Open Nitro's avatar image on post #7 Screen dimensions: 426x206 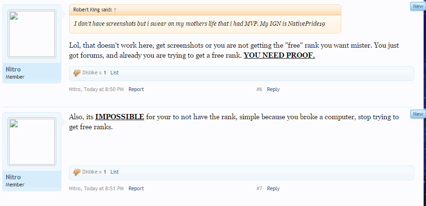tap(32, 142)
